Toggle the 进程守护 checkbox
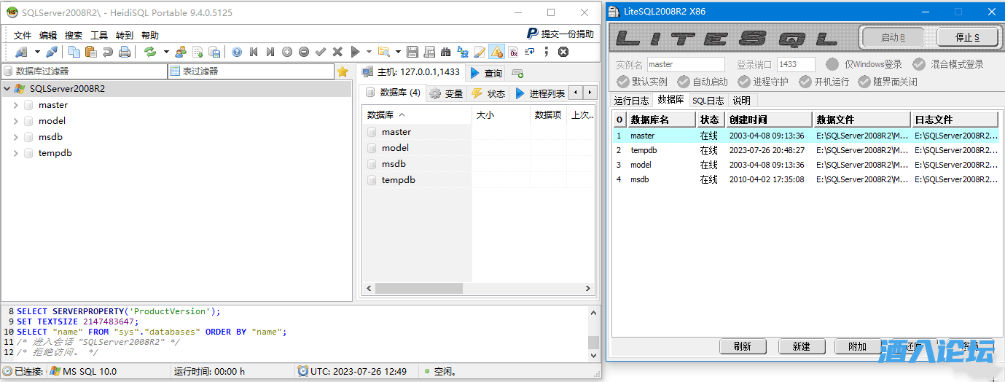Image resolution: width=1005 pixels, height=382 pixels. coord(743,82)
